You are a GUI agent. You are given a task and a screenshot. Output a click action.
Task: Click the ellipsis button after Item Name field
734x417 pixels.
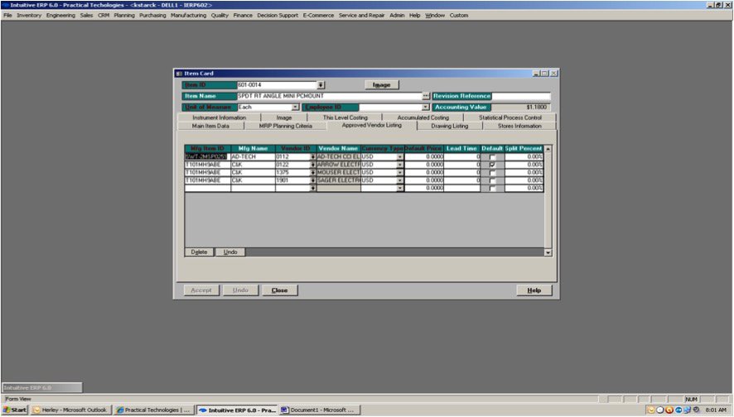coord(426,96)
